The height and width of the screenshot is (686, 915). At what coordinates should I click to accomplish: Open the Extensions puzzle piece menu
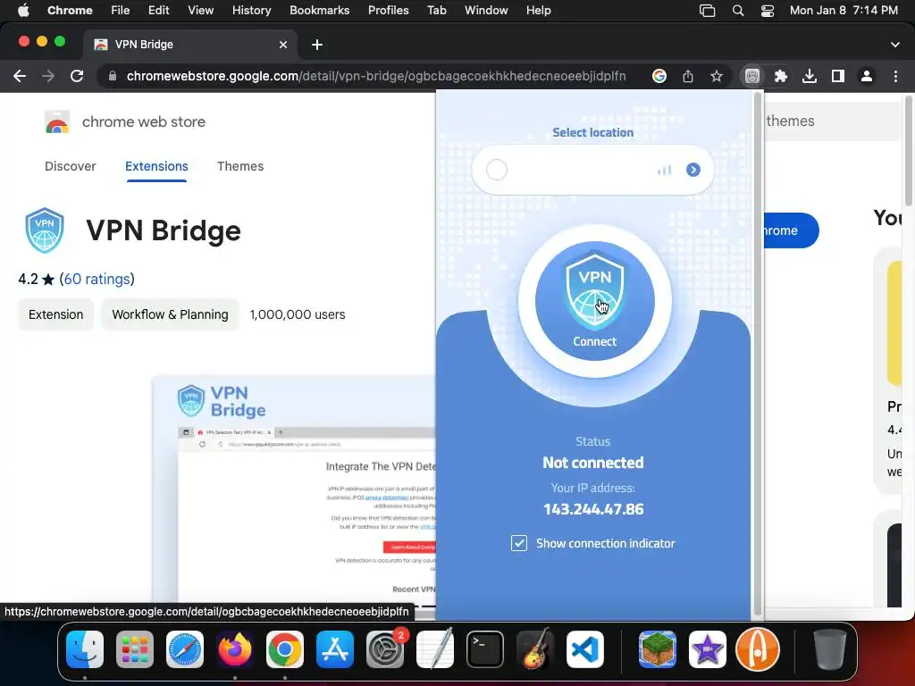781,76
